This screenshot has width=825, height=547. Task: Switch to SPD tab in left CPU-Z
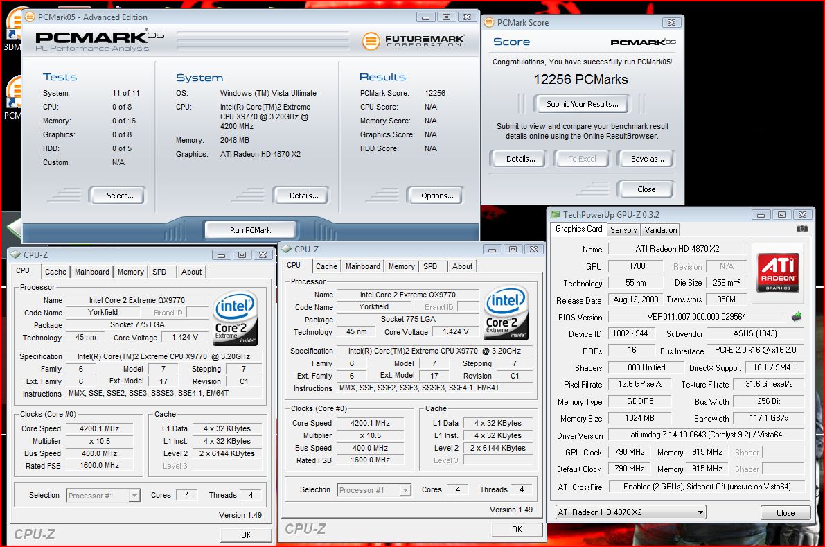coord(159,272)
